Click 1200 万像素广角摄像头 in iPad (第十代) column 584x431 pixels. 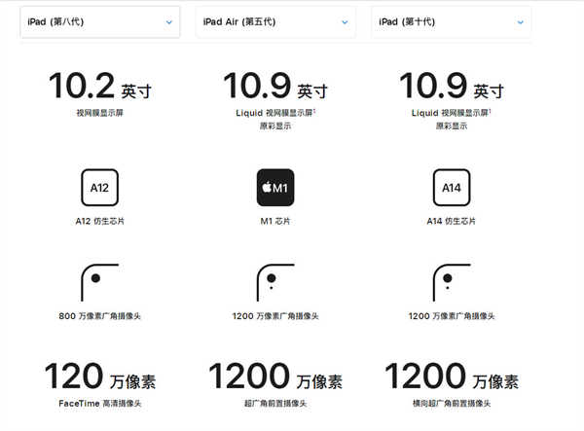tap(452, 316)
